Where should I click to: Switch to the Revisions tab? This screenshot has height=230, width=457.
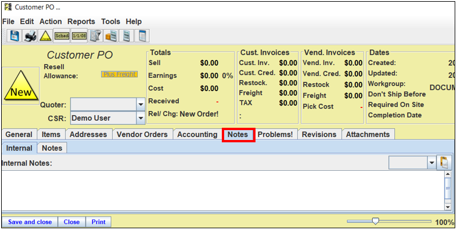tap(319, 134)
